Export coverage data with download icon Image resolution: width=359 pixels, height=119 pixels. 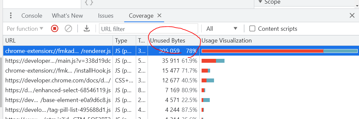click(86, 28)
